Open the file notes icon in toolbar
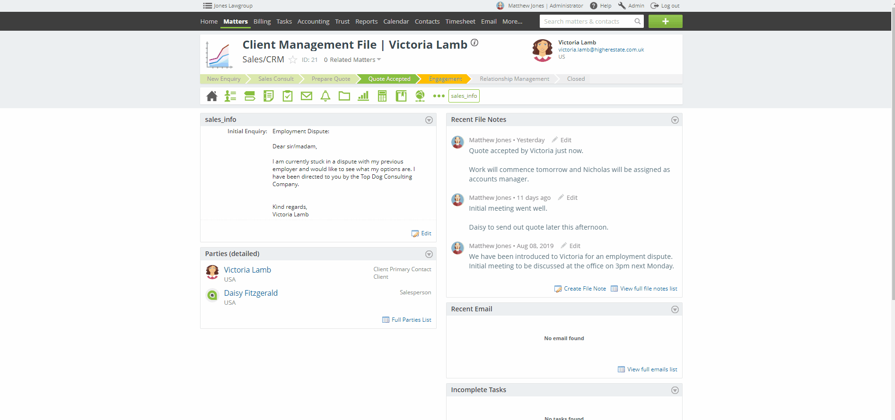This screenshot has height=420, width=895. (268, 96)
